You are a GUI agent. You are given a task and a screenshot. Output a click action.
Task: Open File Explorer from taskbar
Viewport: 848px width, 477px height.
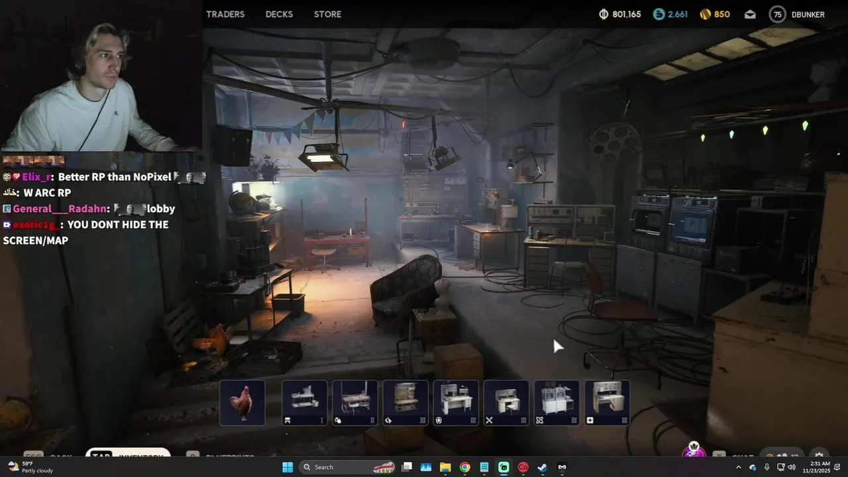(445, 467)
